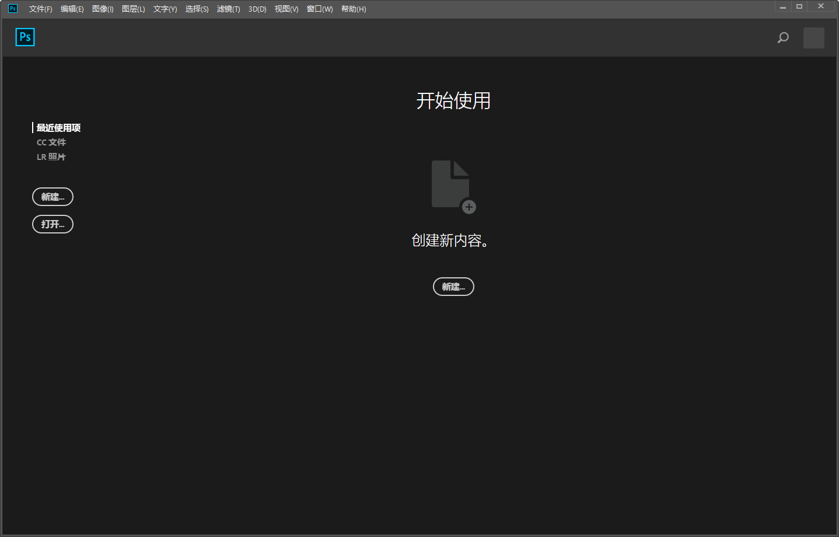Click 新建... button below 创建新内容
839x537 pixels.
pyautogui.click(x=453, y=287)
